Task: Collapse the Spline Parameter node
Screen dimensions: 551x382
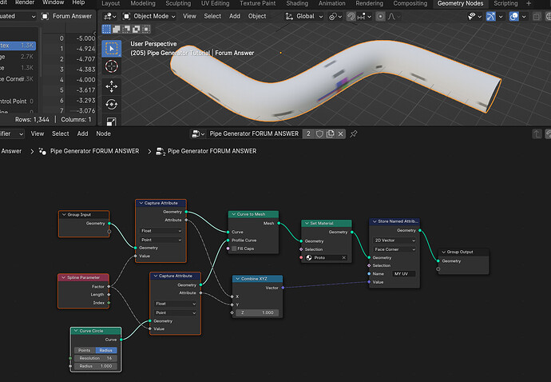Action: (x=64, y=277)
